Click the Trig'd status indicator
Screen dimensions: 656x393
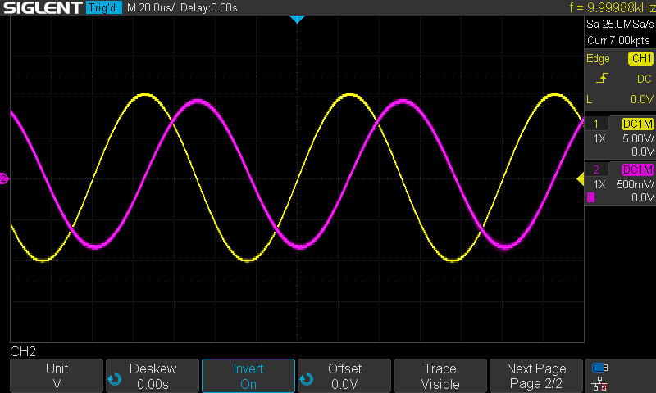[x=104, y=7]
